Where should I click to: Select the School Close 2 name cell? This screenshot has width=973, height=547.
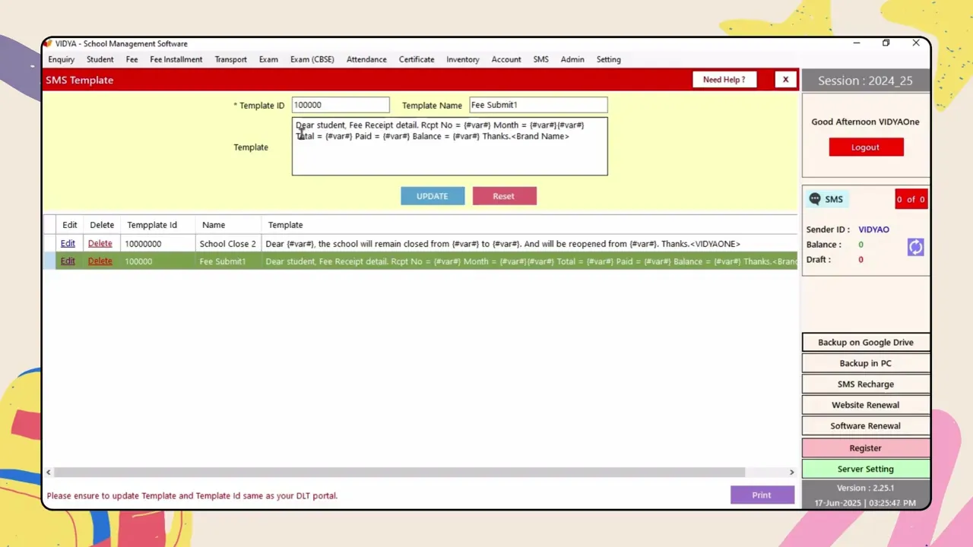coord(228,243)
